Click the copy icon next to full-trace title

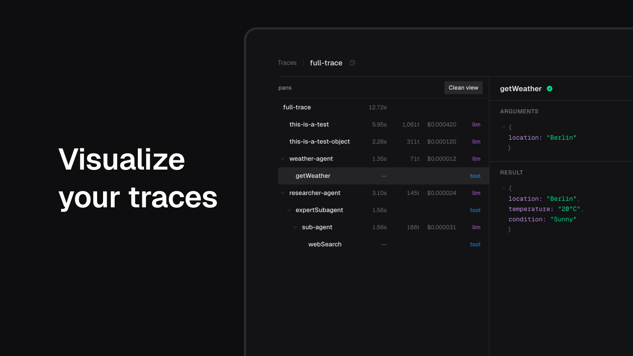(352, 63)
